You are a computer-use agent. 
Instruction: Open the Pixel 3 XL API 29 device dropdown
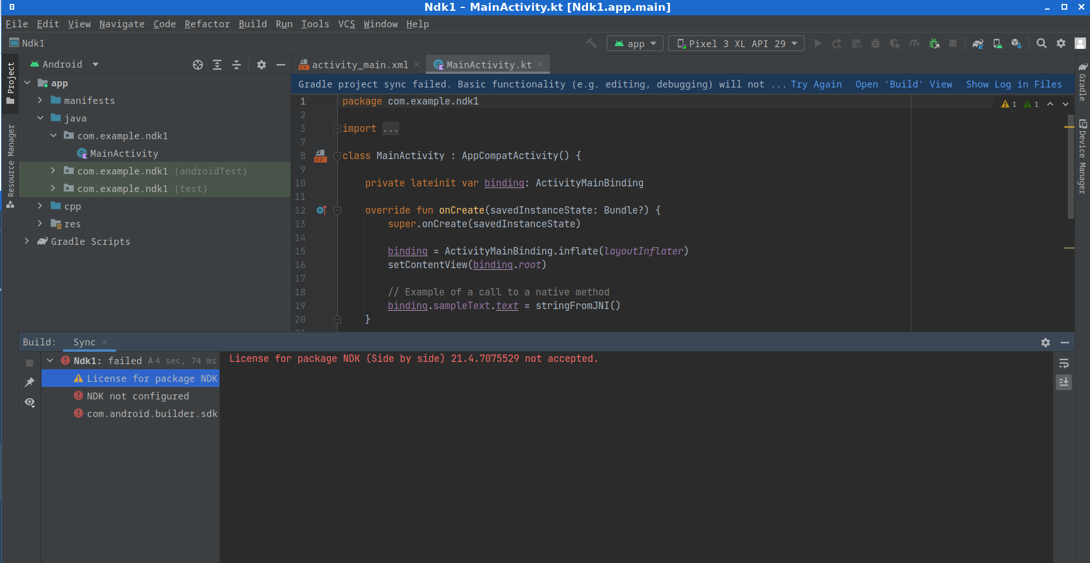(736, 44)
